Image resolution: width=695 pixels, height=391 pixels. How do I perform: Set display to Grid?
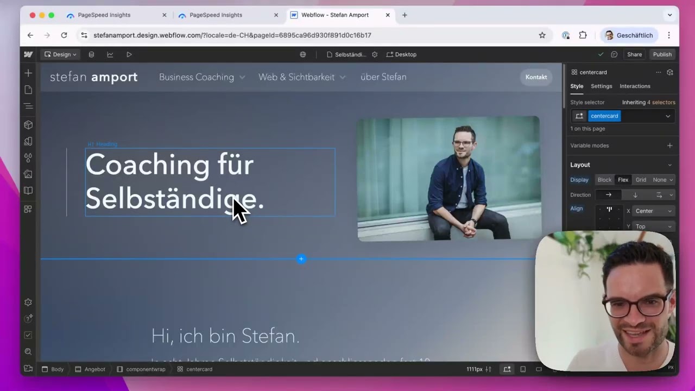pyautogui.click(x=641, y=180)
